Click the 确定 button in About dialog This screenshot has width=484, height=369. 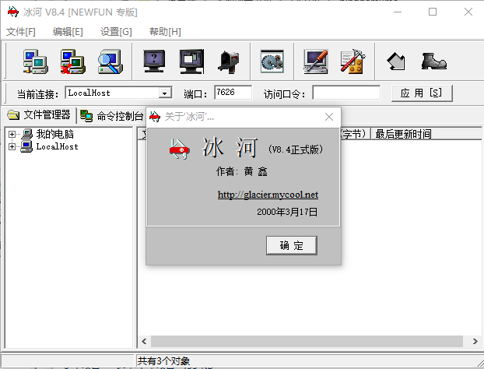(292, 245)
